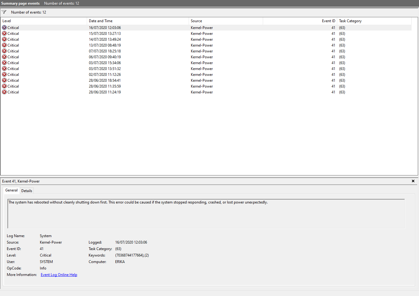Click critical icon for 16/07/2020 12:03:06 event
419x296 pixels.
[4, 28]
